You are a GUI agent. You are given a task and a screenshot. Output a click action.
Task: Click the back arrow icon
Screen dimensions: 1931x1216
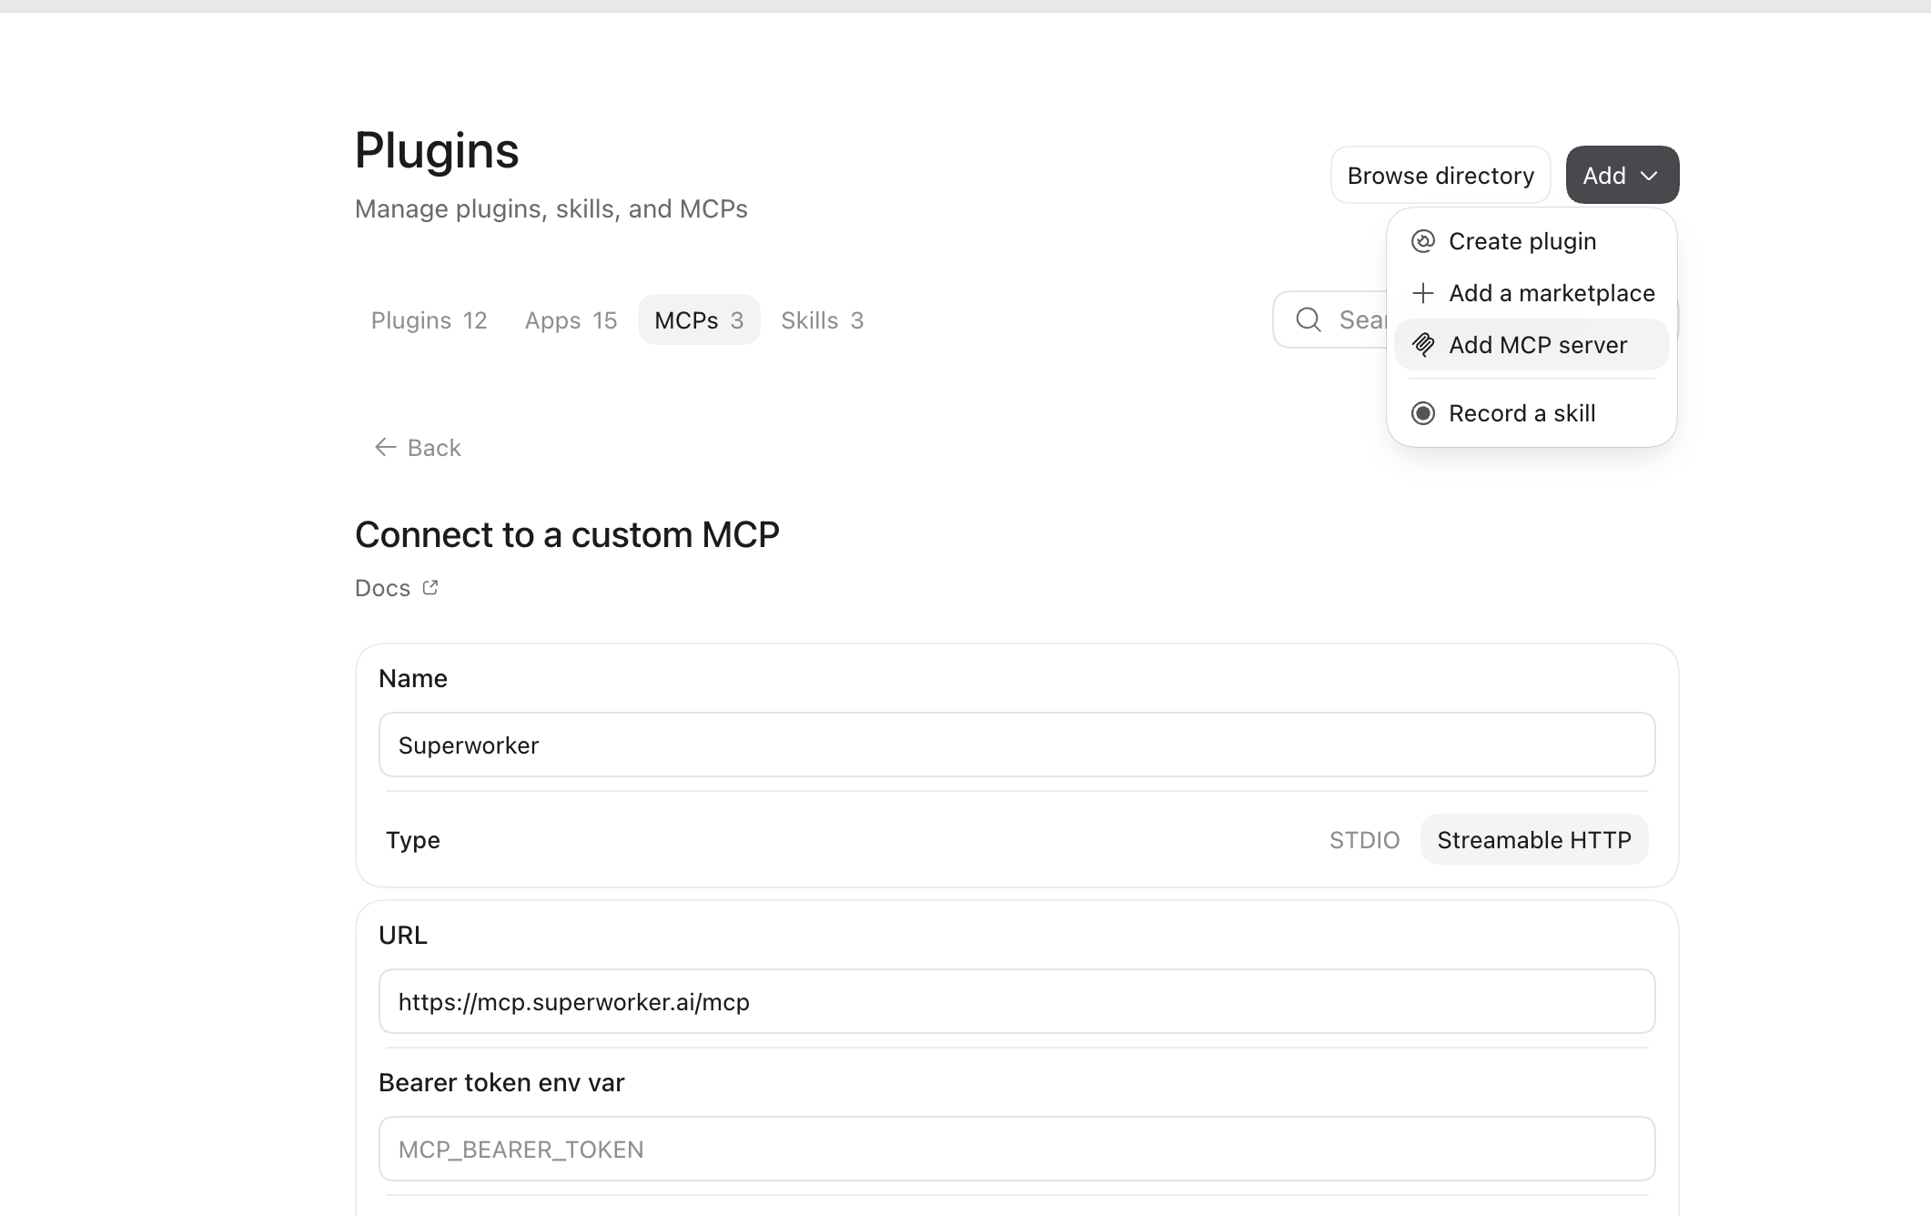pyautogui.click(x=385, y=447)
